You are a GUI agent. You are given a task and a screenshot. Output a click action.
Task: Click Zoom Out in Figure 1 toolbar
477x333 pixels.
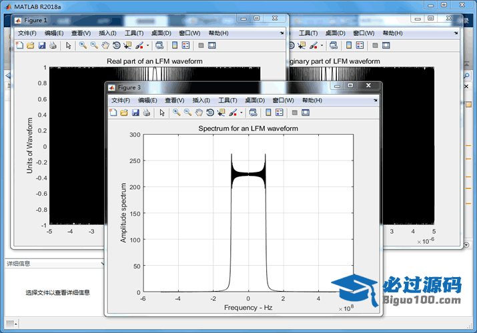[94, 45]
